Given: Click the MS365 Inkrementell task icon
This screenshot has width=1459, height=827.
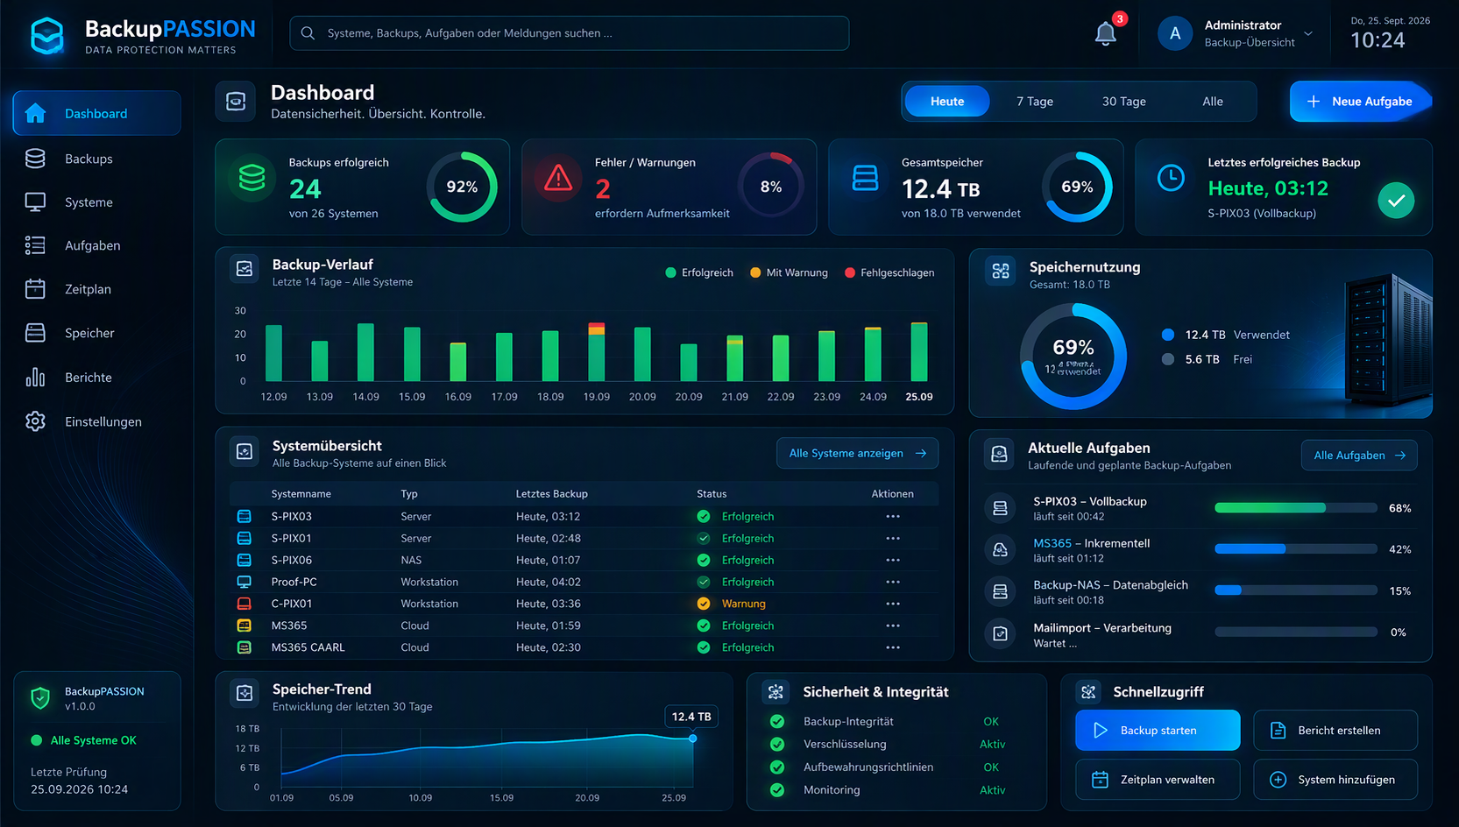Looking at the screenshot, I should [x=1000, y=549].
